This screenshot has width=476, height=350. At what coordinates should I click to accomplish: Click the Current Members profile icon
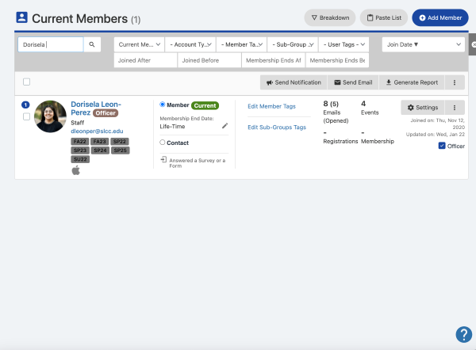21,17
